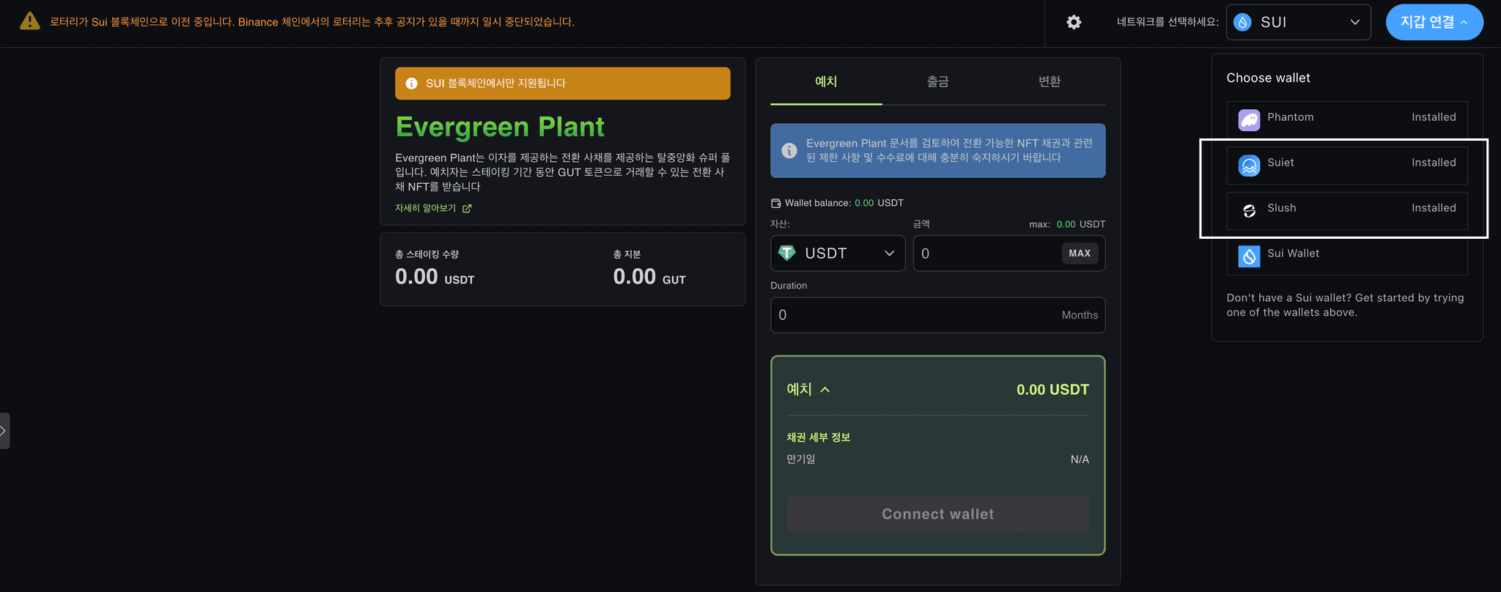The height and width of the screenshot is (592, 1501).
Task: Click the warning triangle icon in banner
Action: [x=29, y=21]
